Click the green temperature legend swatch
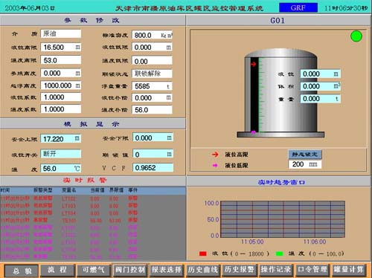 (x=280, y=253)
